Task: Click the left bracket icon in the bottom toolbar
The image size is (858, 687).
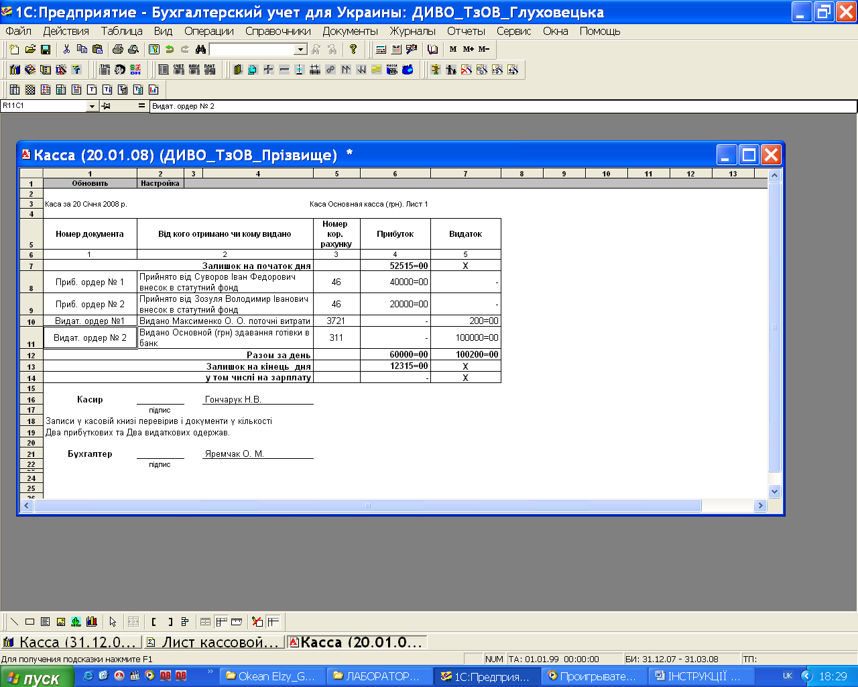Action: tap(154, 622)
